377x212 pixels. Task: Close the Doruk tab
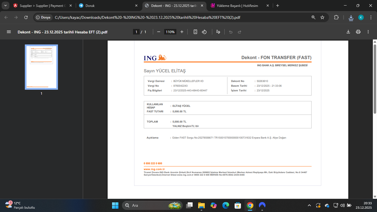[136, 6]
